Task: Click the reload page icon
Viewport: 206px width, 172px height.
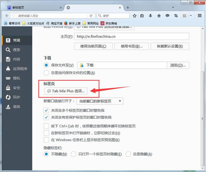Action: [91, 16]
